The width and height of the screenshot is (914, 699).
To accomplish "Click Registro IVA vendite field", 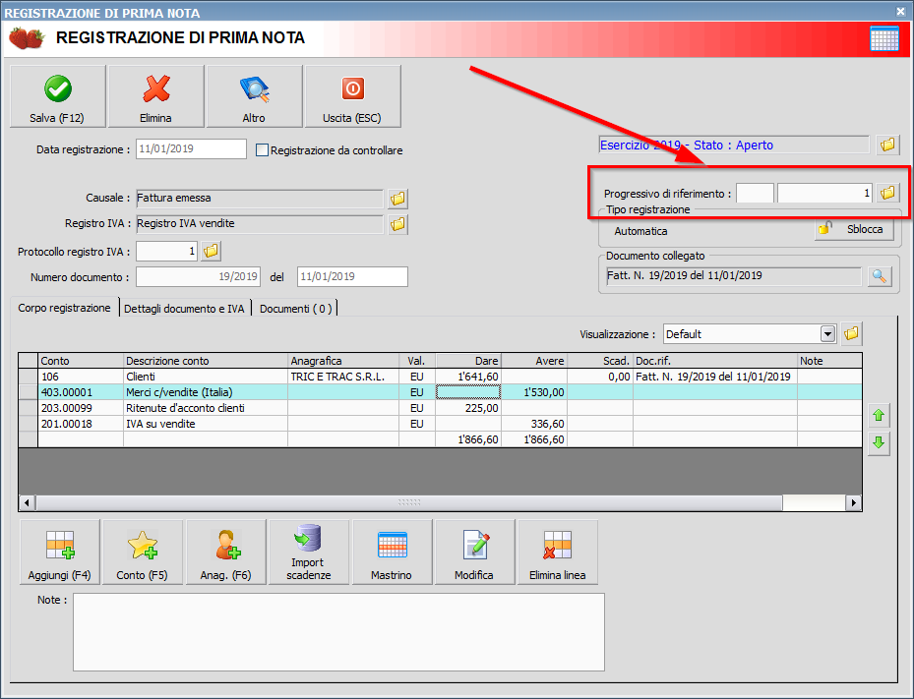I will pyautogui.click(x=260, y=224).
